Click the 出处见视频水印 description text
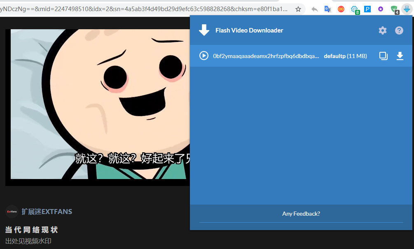This screenshot has width=414, height=249. pyautogui.click(x=28, y=241)
